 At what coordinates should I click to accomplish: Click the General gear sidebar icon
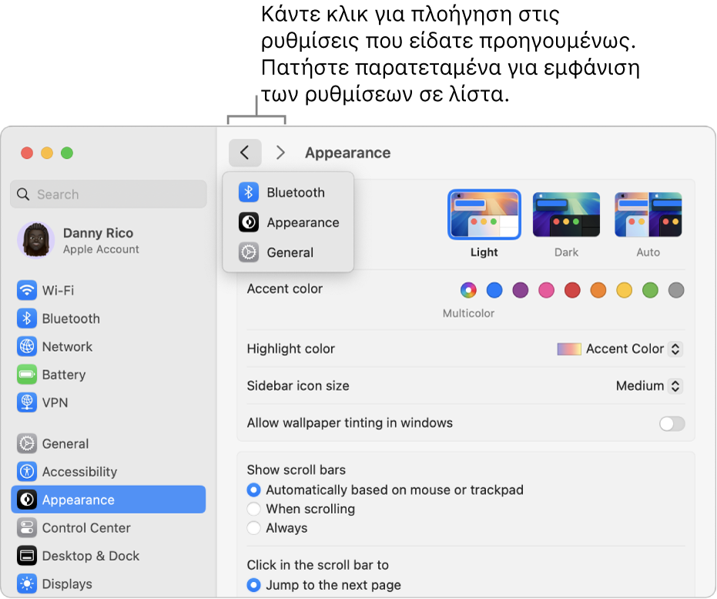coord(27,443)
